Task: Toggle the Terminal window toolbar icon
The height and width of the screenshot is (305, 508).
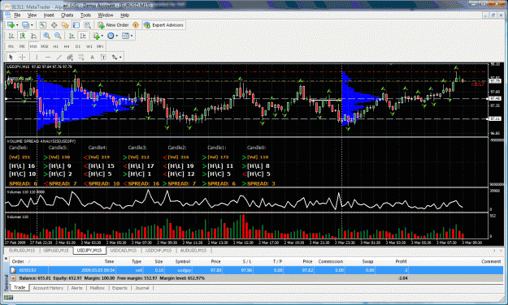Action: pyautogui.click(x=76, y=25)
